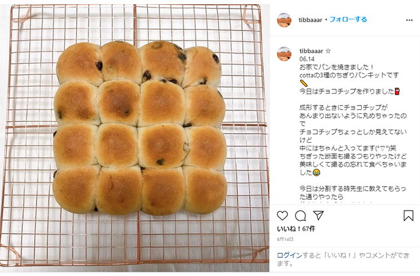The height and width of the screenshot is (276, 420).
Task: Click the star symbol next to tibbaaar
Action: (328, 51)
